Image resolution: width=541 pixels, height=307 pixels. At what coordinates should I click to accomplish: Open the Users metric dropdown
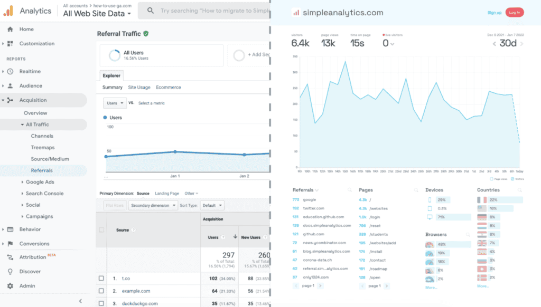click(115, 103)
